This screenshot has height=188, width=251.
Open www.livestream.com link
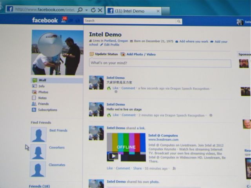(163, 139)
